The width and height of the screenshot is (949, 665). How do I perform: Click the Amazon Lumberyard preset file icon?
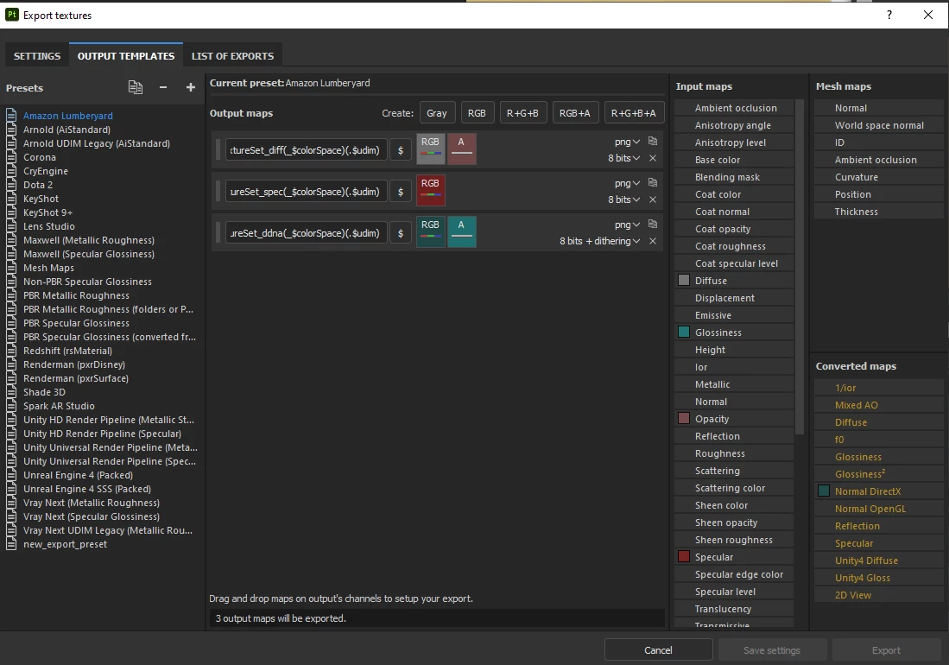pyautogui.click(x=11, y=115)
